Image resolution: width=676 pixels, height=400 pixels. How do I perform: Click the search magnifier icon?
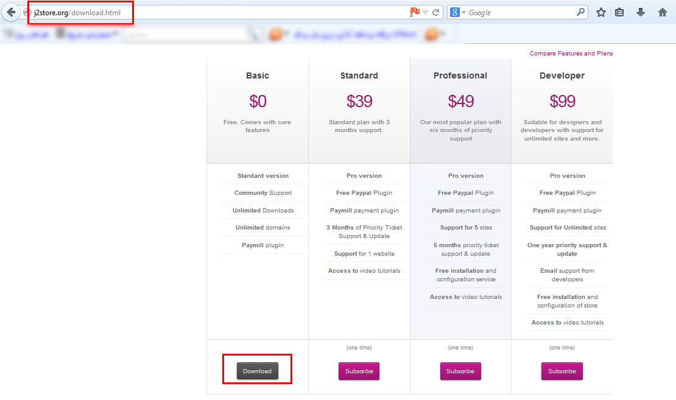(x=580, y=12)
